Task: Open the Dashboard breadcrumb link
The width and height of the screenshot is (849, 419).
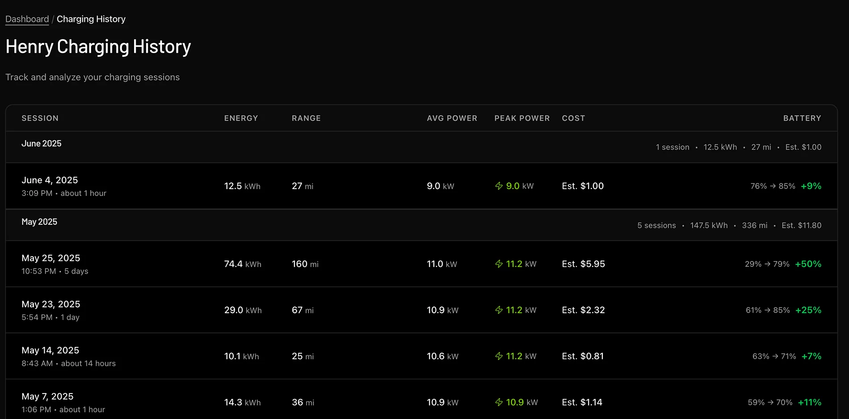Action: [27, 19]
